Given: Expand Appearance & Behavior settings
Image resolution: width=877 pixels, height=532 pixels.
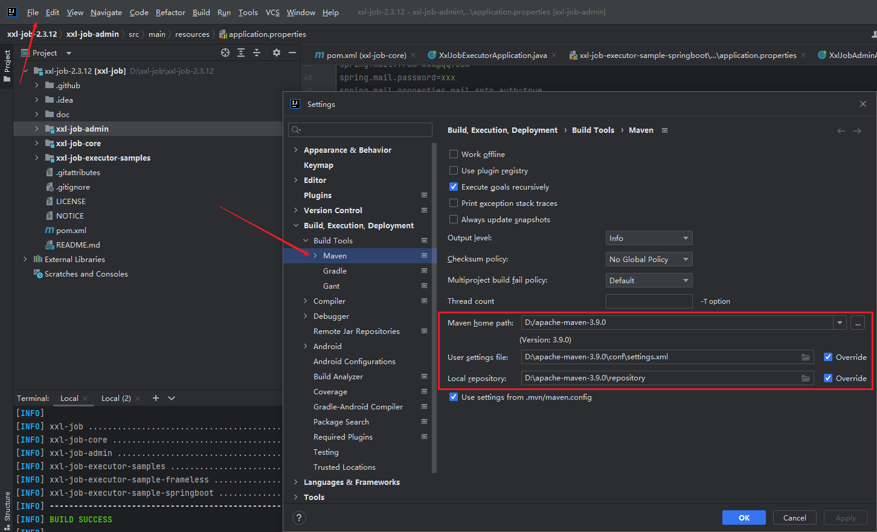Looking at the screenshot, I should 295,150.
